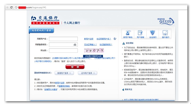
Task: Click the 无法正常输入? link
Action: pos(90,45)
